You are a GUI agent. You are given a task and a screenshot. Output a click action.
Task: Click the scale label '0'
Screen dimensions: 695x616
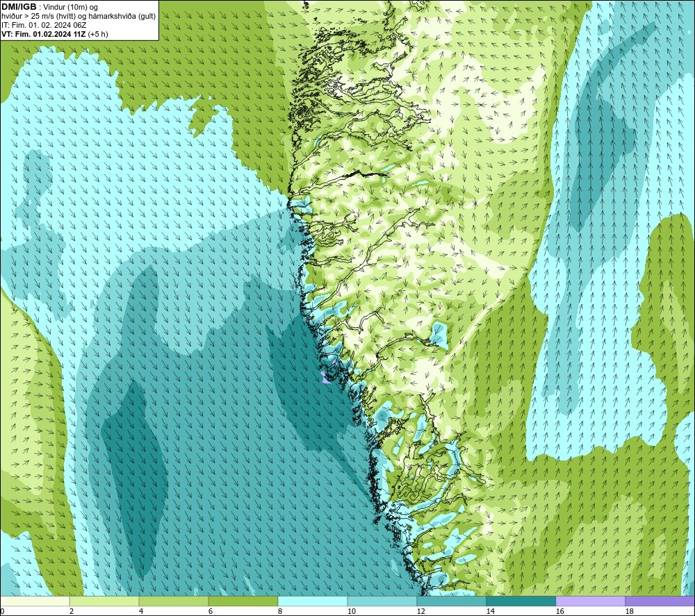2,611
